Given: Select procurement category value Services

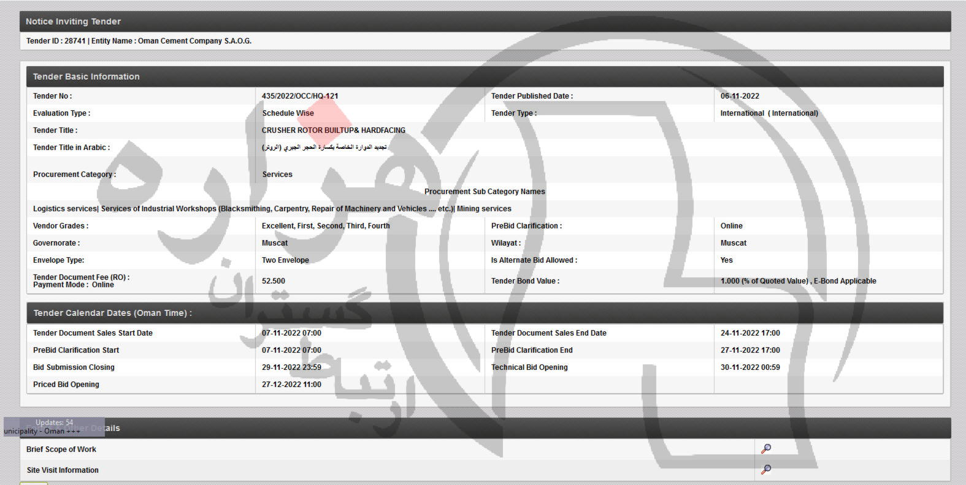Looking at the screenshot, I should coord(277,175).
